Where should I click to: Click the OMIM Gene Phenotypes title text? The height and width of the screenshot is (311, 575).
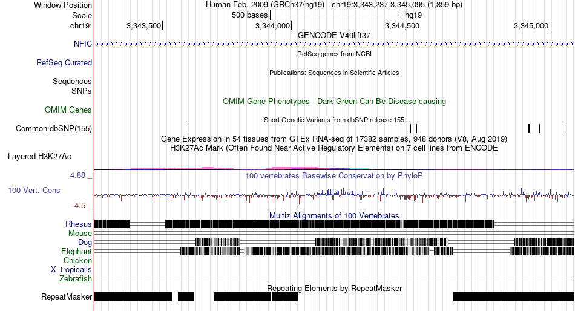pos(334,101)
